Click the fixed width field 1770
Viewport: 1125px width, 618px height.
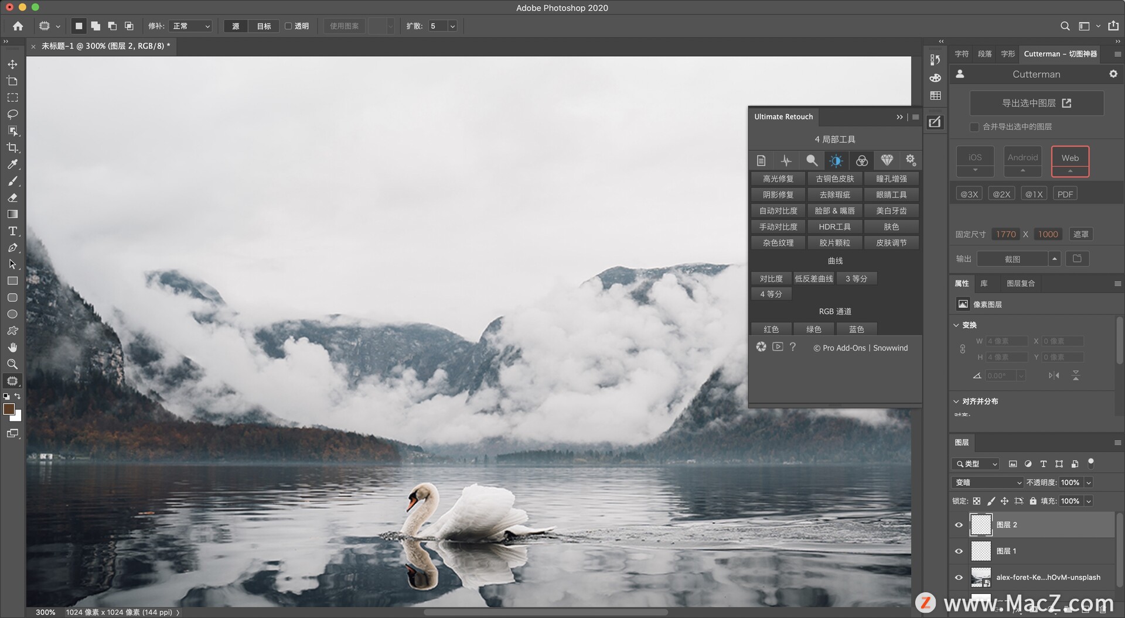[x=1005, y=234]
